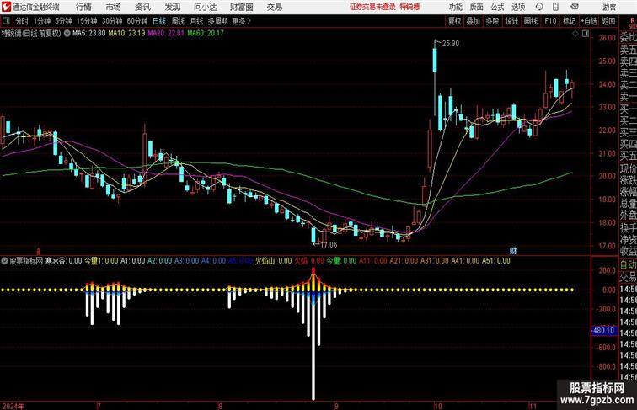Open the 交易 menu
This screenshot has width=637, height=410.
click(x=274, y=7)
